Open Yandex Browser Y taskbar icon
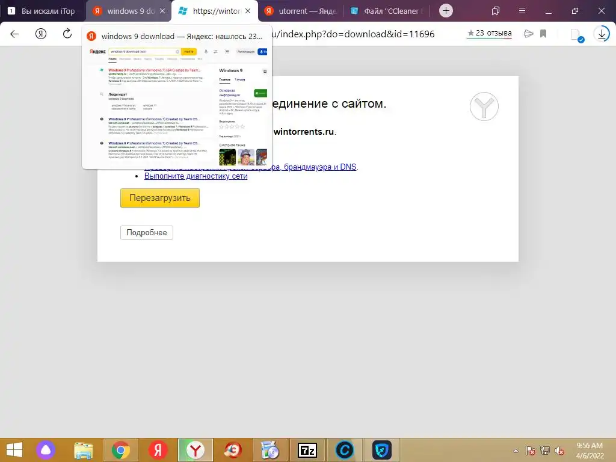 196,450
